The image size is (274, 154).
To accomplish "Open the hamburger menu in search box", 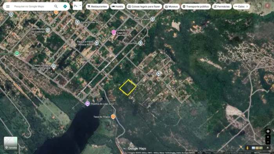I will coord(8,7).
